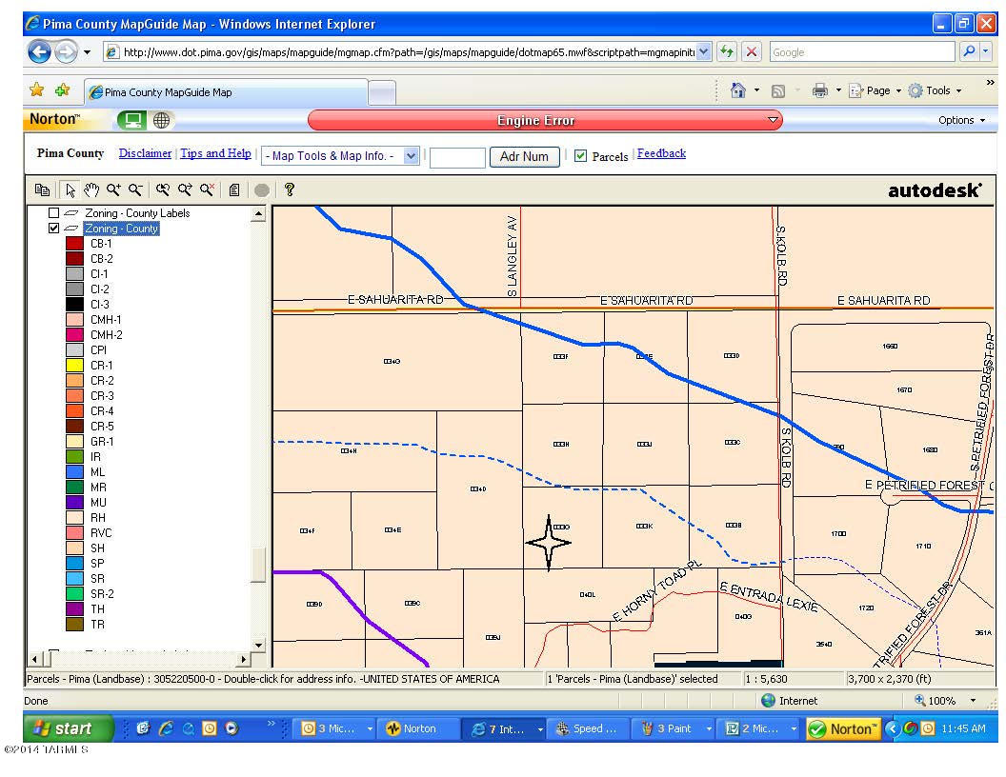Click the Google search magnifier button
The image size is (1006, 777).
969,51
